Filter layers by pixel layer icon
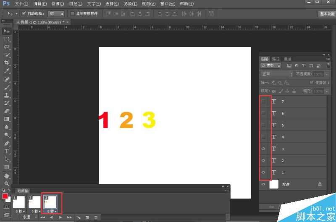Image resolution: width=336 pixels, height=222 pixels. 289,66
